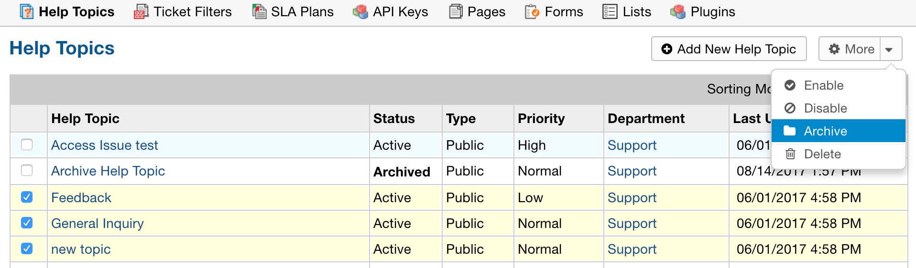The image size is (916, 268).
Task: Click Normal priority in General Inquiry row
Action: [540, 223]
